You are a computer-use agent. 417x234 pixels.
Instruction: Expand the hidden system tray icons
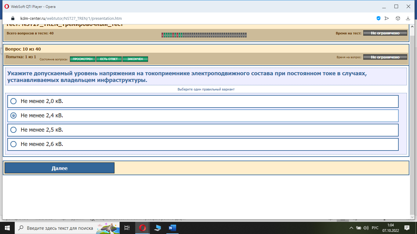[351, 228]
